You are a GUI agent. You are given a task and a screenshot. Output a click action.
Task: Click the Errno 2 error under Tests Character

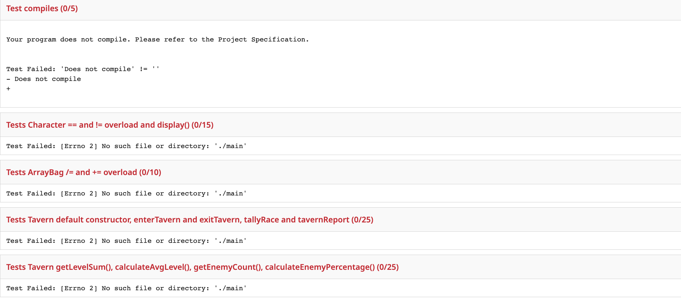(x=126, y=146)
